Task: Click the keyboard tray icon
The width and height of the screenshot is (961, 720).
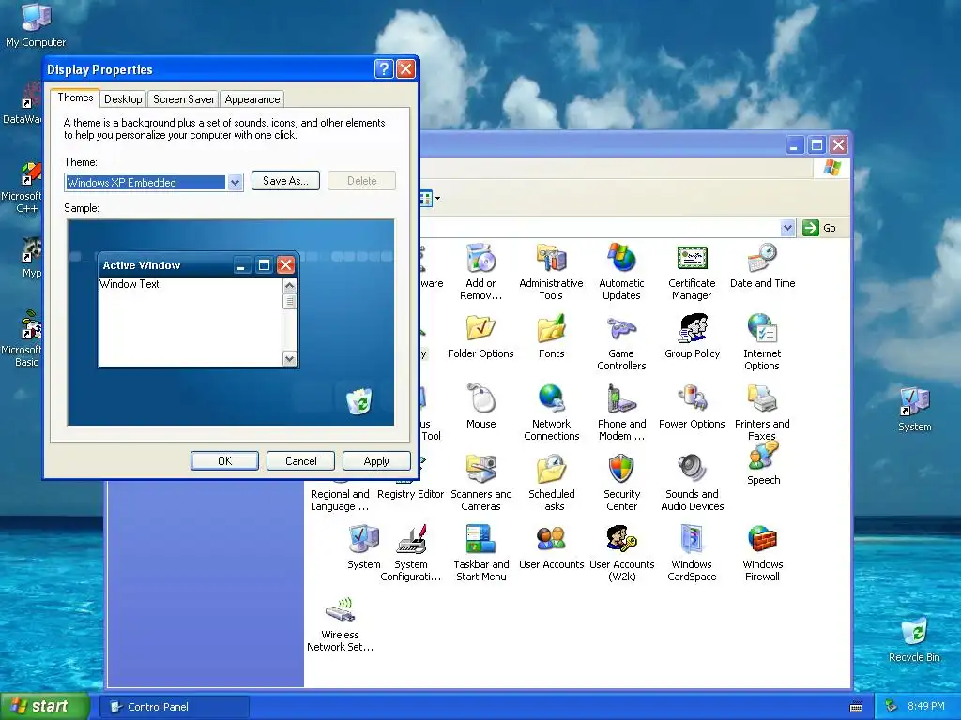Action: click(x=856, y=707)
